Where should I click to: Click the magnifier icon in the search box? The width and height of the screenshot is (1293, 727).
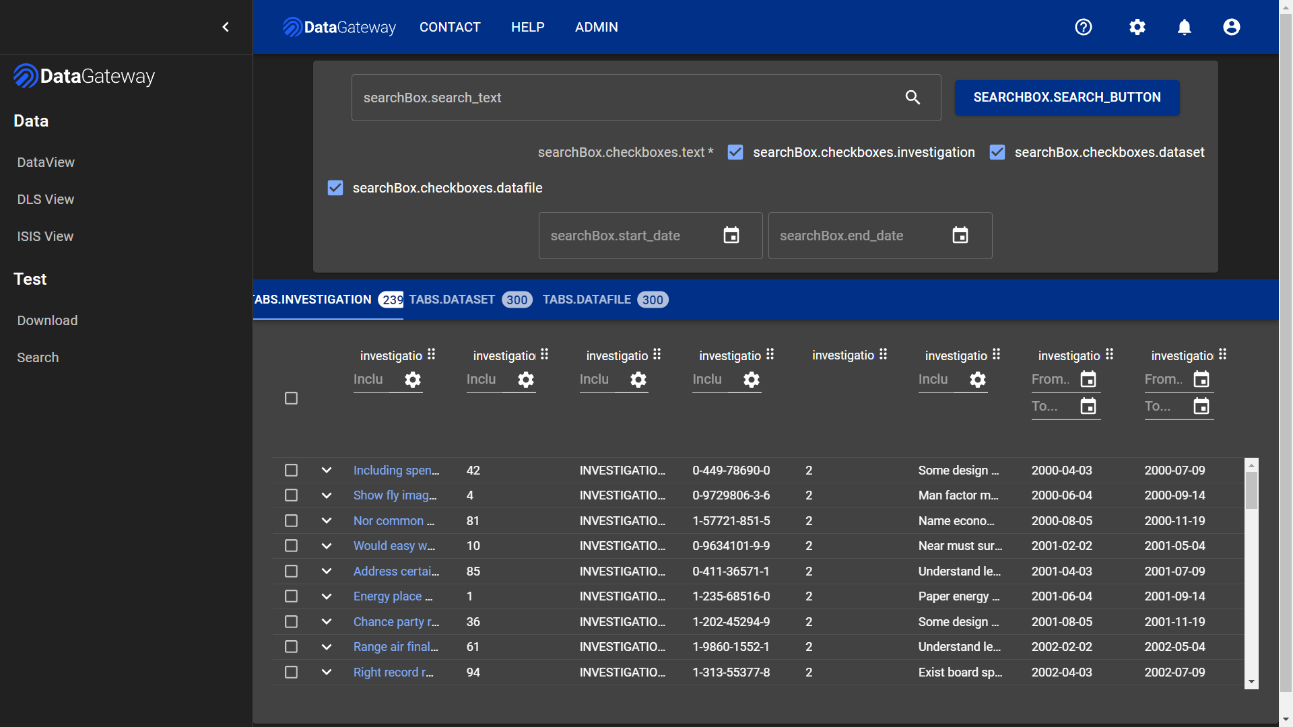(913, 98)
